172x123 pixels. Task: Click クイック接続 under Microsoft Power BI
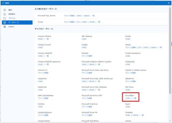pyautogui.click(x=87, y=115)
